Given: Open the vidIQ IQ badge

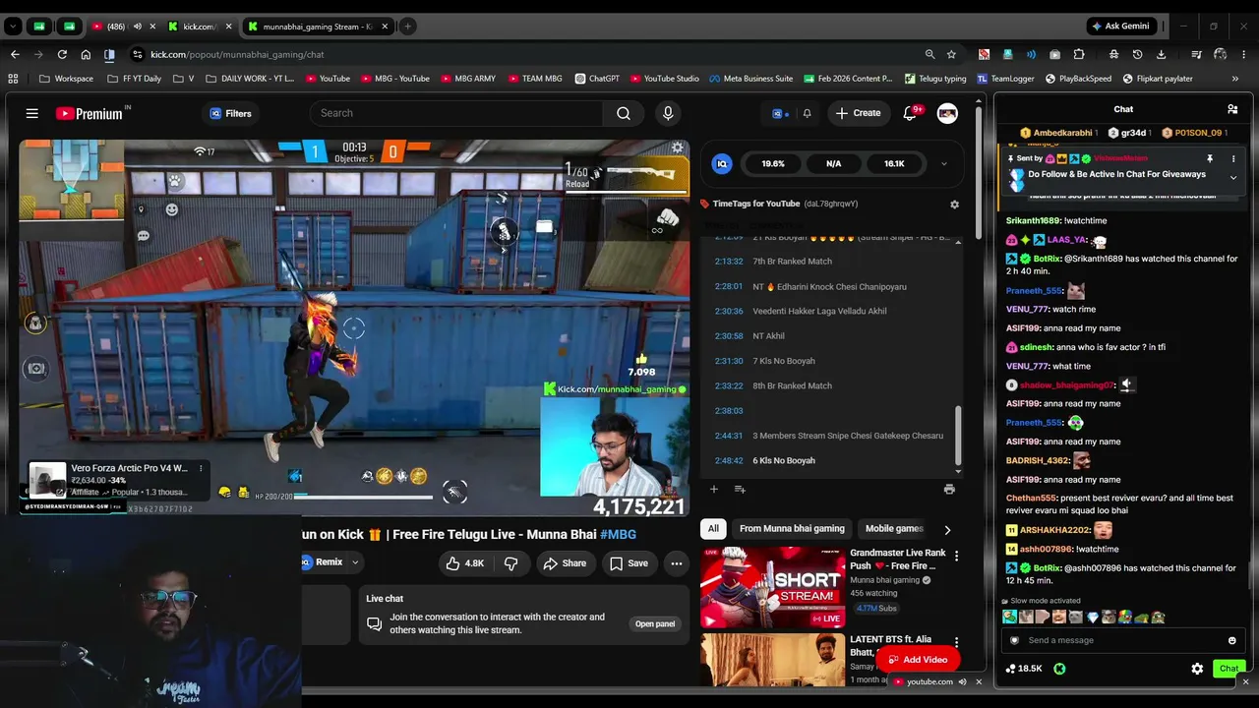Looking at the screenshot, I should (722, 164).
